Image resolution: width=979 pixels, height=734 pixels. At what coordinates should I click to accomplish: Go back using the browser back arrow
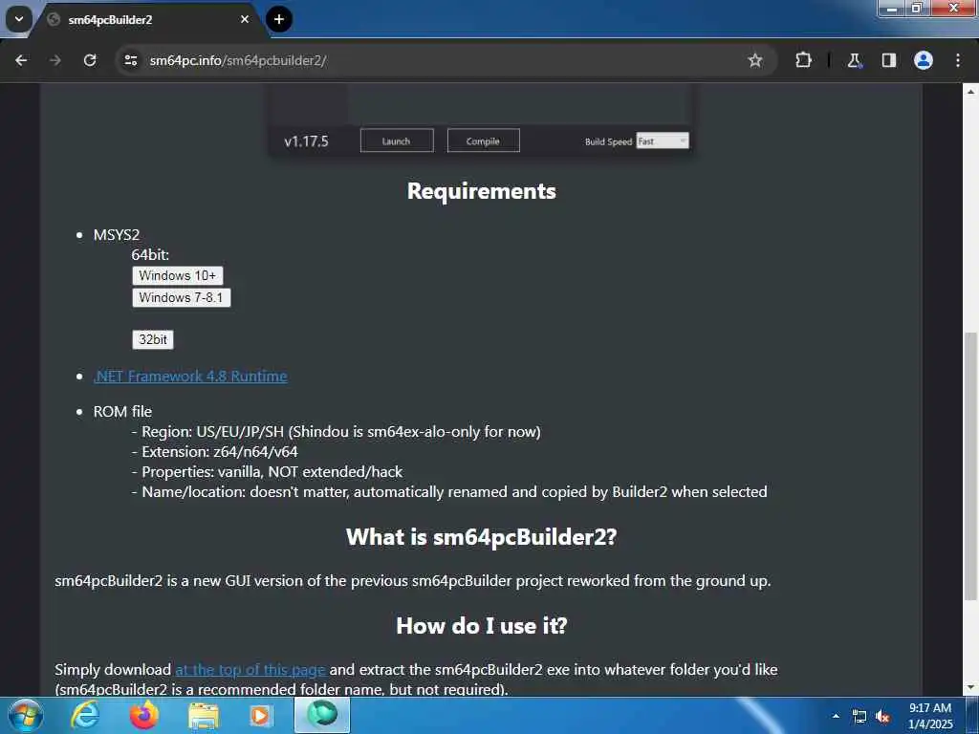(x=21, y=60)
